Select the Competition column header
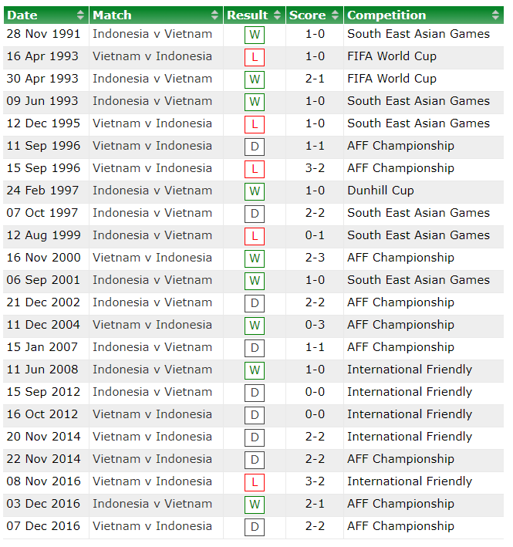This screenshot has width=513, height=547. (x=386, y=15)
